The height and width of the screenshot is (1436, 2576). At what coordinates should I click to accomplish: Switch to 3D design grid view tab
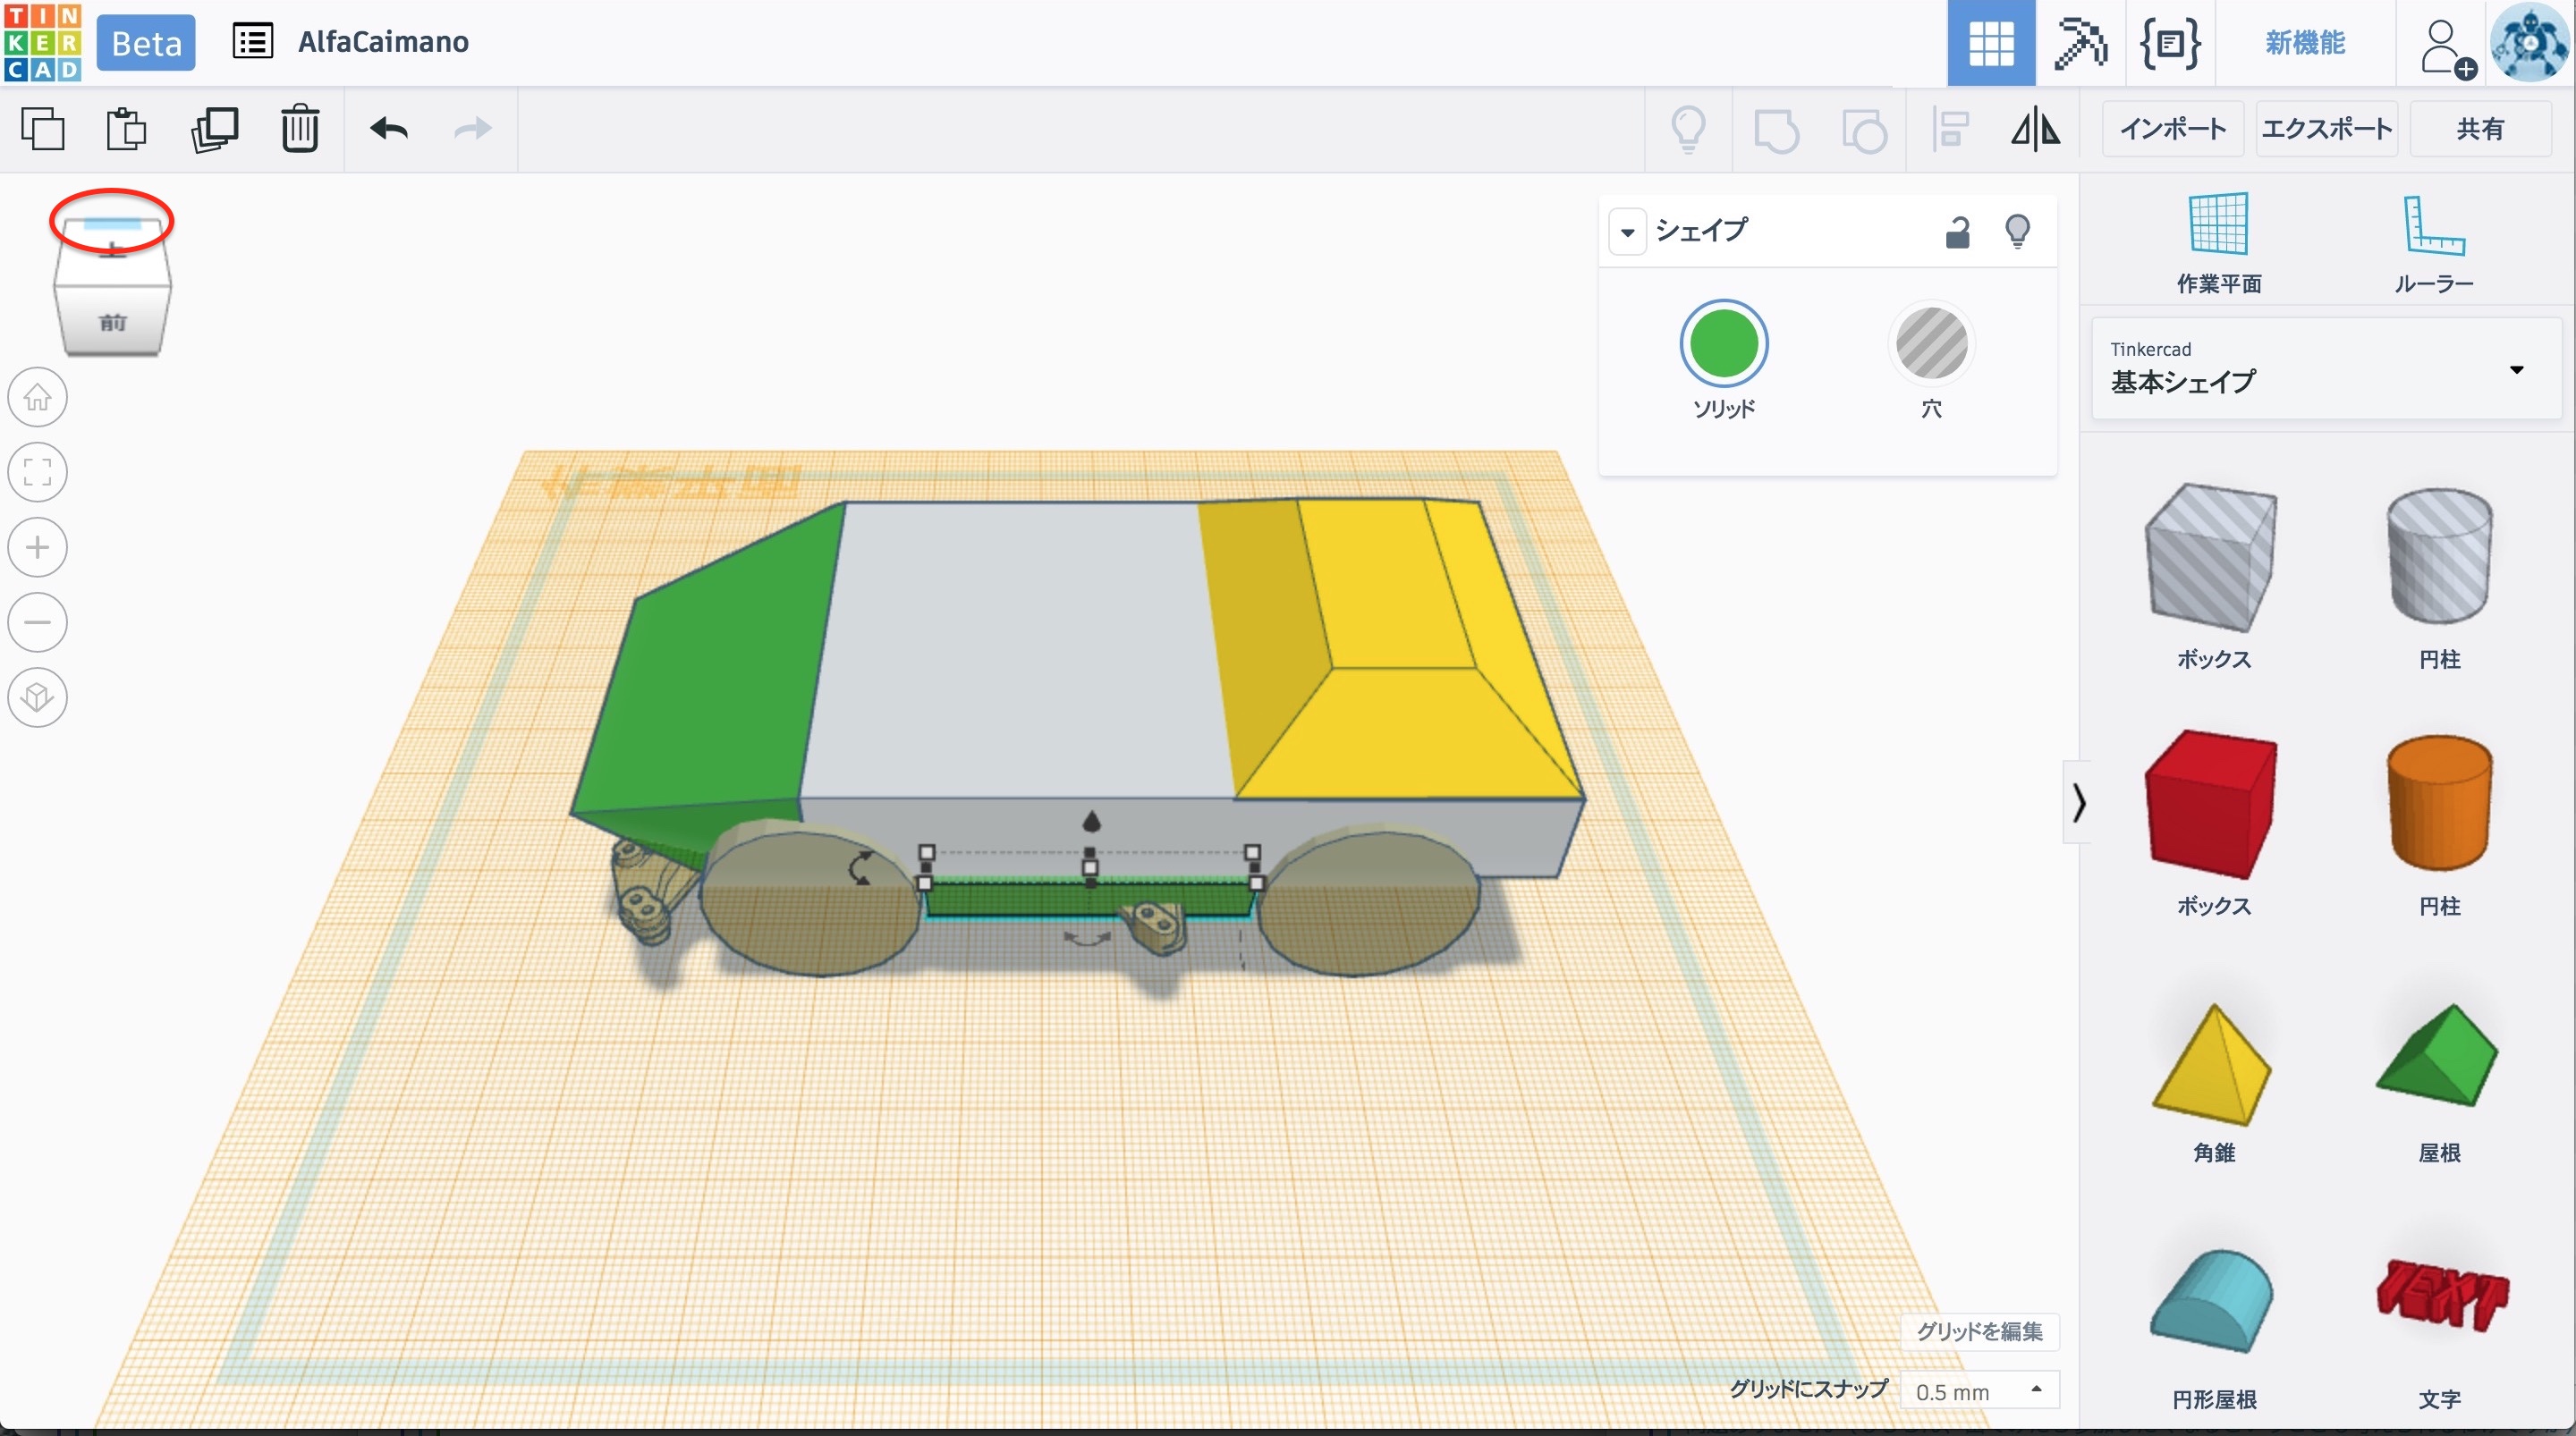coord(1990,43)
